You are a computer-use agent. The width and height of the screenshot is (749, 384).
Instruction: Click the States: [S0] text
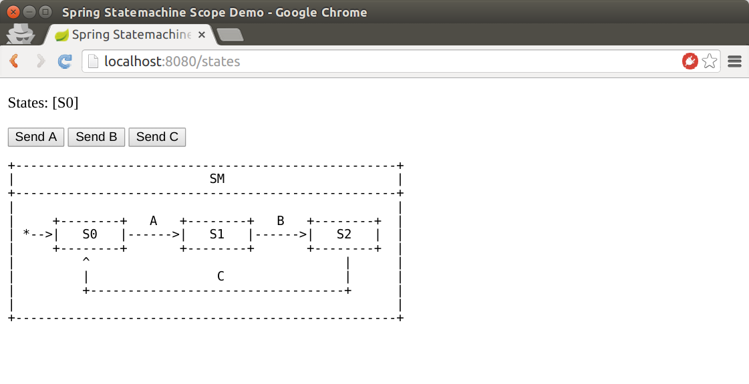43,103
